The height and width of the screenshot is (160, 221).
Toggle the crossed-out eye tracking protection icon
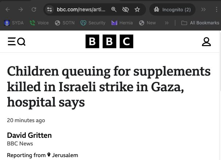click(126, 9)
